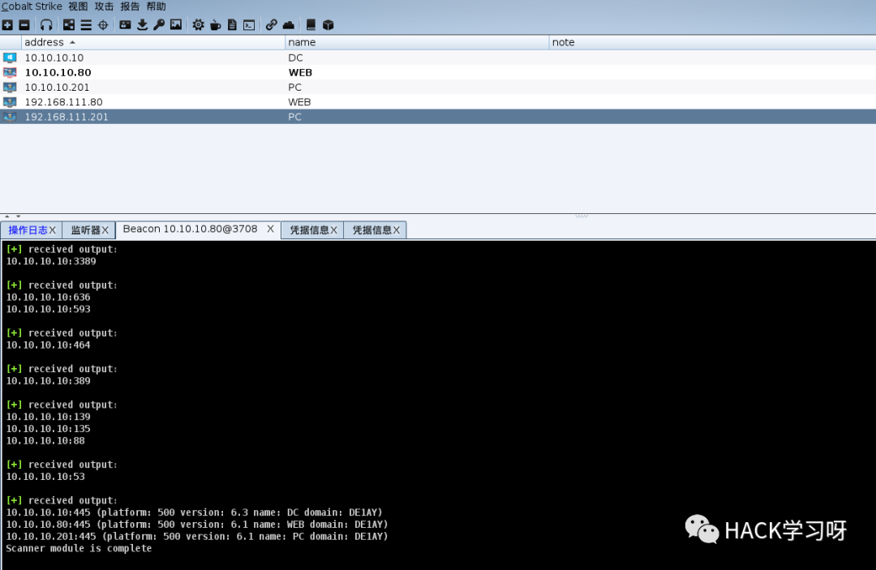The image size is (876, 570).
Task: Click the cloud Manage web server icon
Action: click(x=289, y=24)
